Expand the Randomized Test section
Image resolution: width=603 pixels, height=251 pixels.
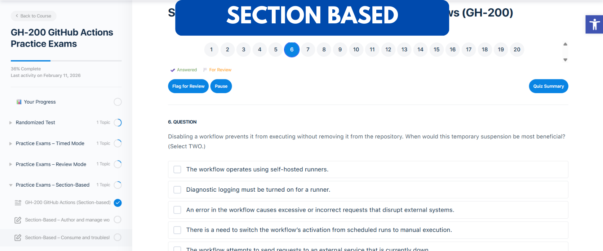(10, 122)
